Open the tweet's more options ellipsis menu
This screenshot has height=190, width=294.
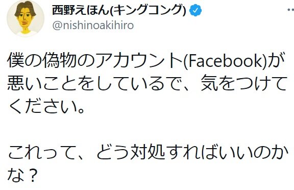coord(291,10)
